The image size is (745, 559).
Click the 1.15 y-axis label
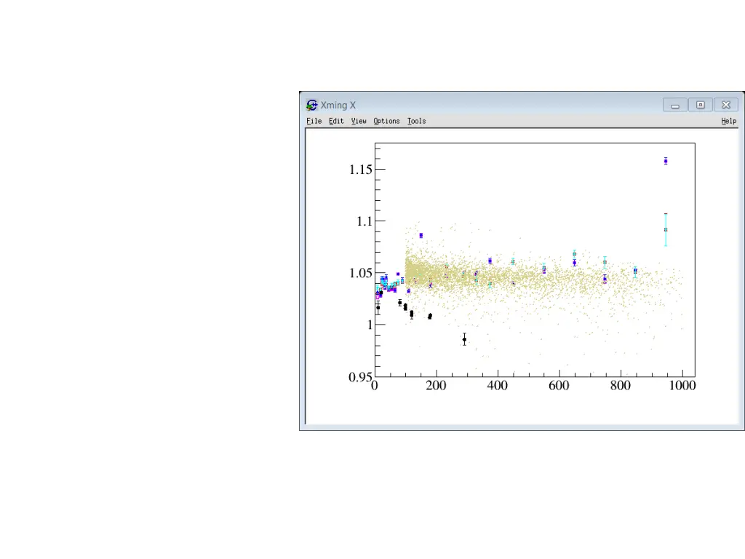pyautogui.click(x=361, y=169)
